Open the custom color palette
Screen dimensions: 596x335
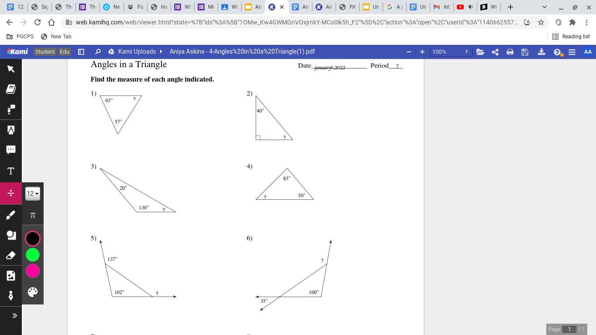(x=33, y=292)
